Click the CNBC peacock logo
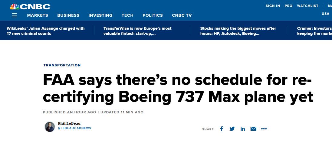The image size is (332, 144). click(30, 7)
